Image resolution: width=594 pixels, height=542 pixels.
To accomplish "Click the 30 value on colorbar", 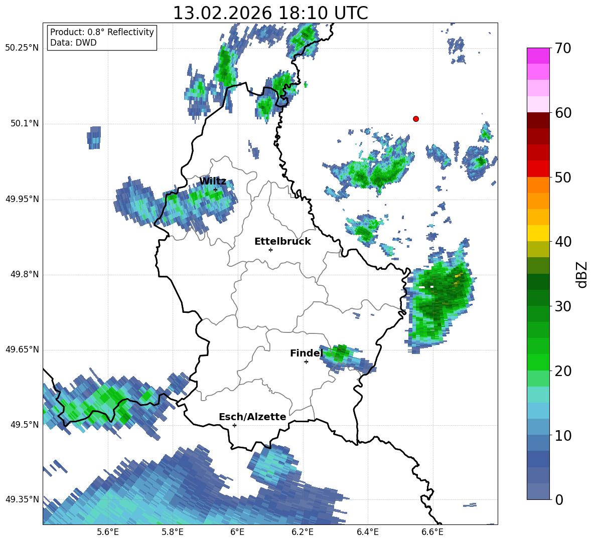I will (x=563, y=306).
